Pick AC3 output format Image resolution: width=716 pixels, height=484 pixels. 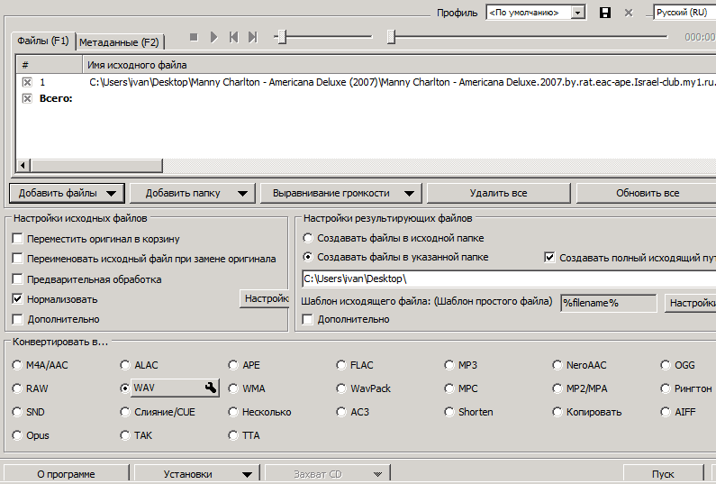tap(341, 412)
